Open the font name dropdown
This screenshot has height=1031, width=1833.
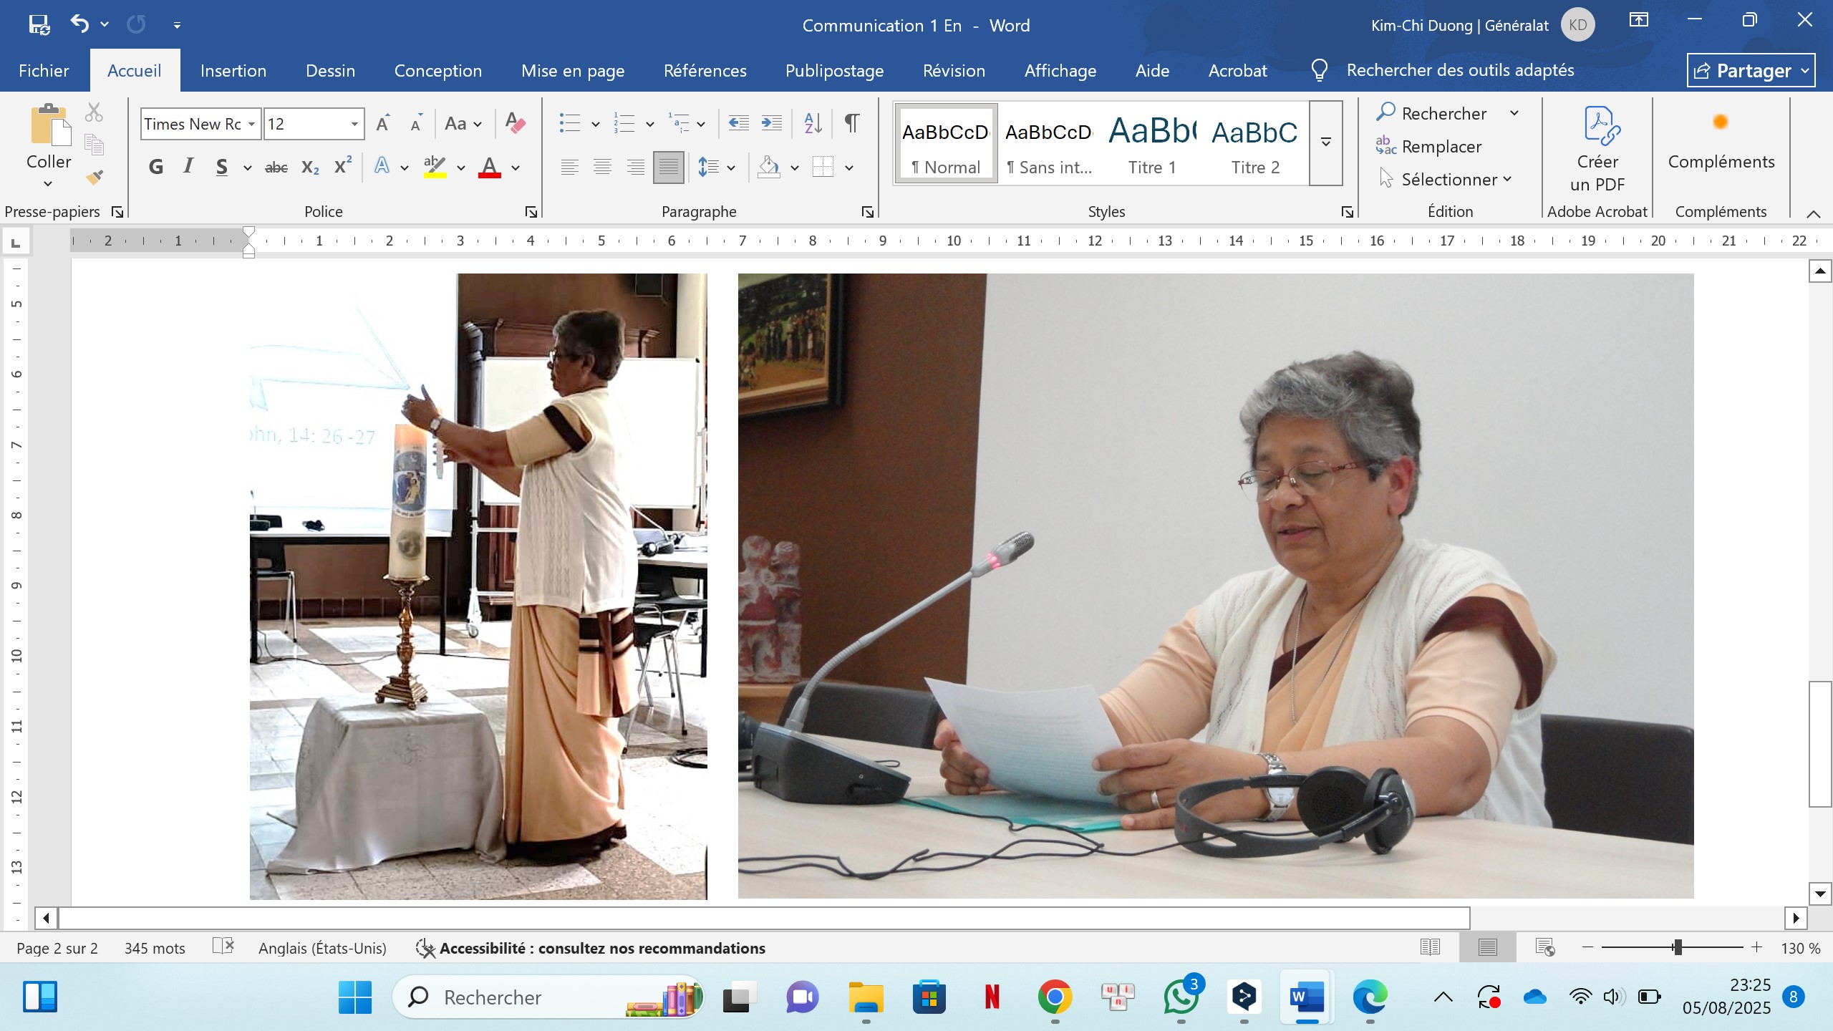point(251,124)
